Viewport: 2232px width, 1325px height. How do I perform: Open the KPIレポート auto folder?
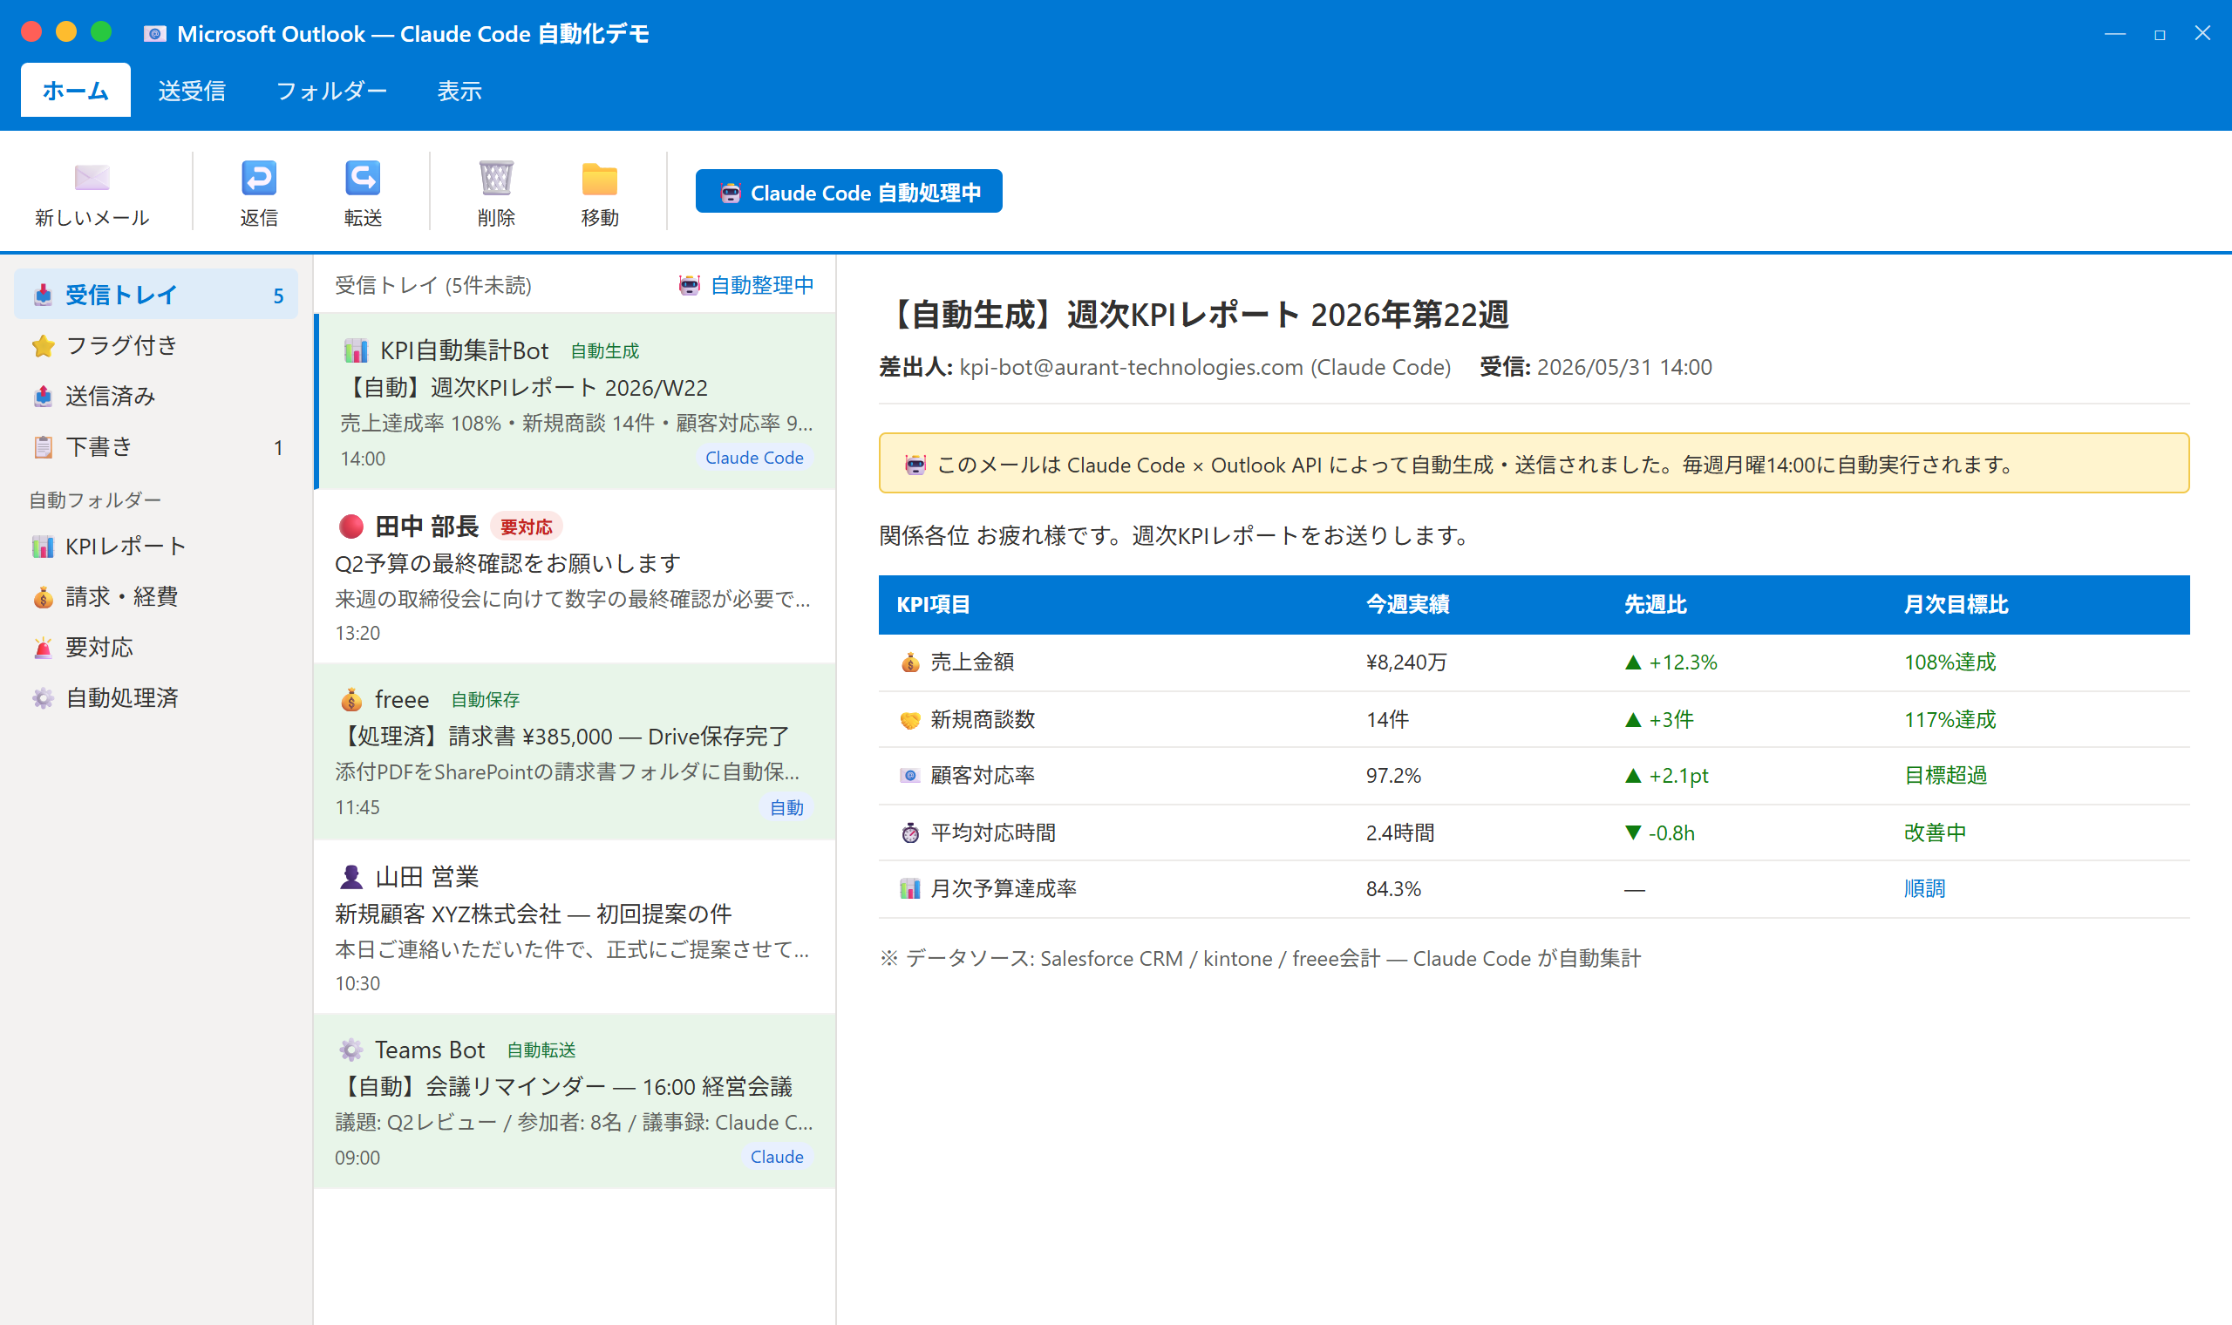[156, 547]
